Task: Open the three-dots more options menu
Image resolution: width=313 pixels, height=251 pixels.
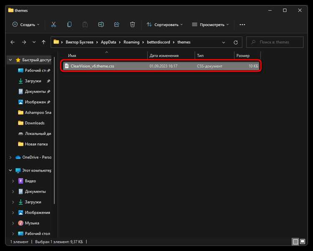Action: point(242,25)
